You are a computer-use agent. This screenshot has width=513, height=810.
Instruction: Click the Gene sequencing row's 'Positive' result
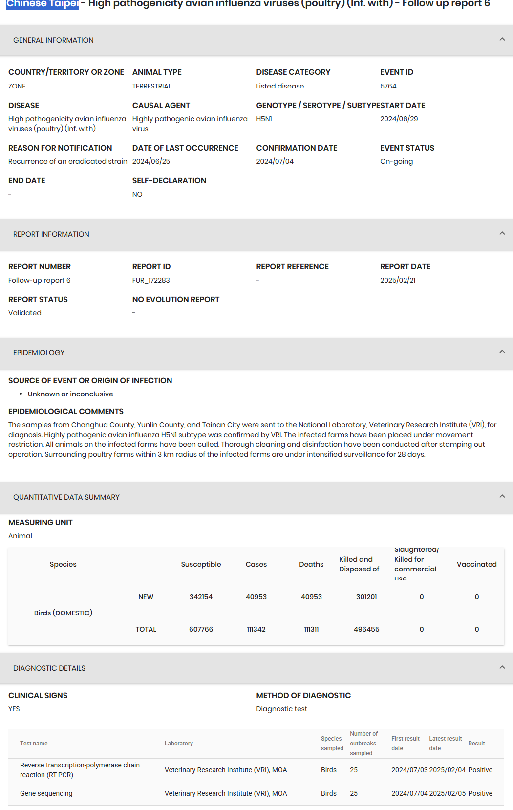480,793
